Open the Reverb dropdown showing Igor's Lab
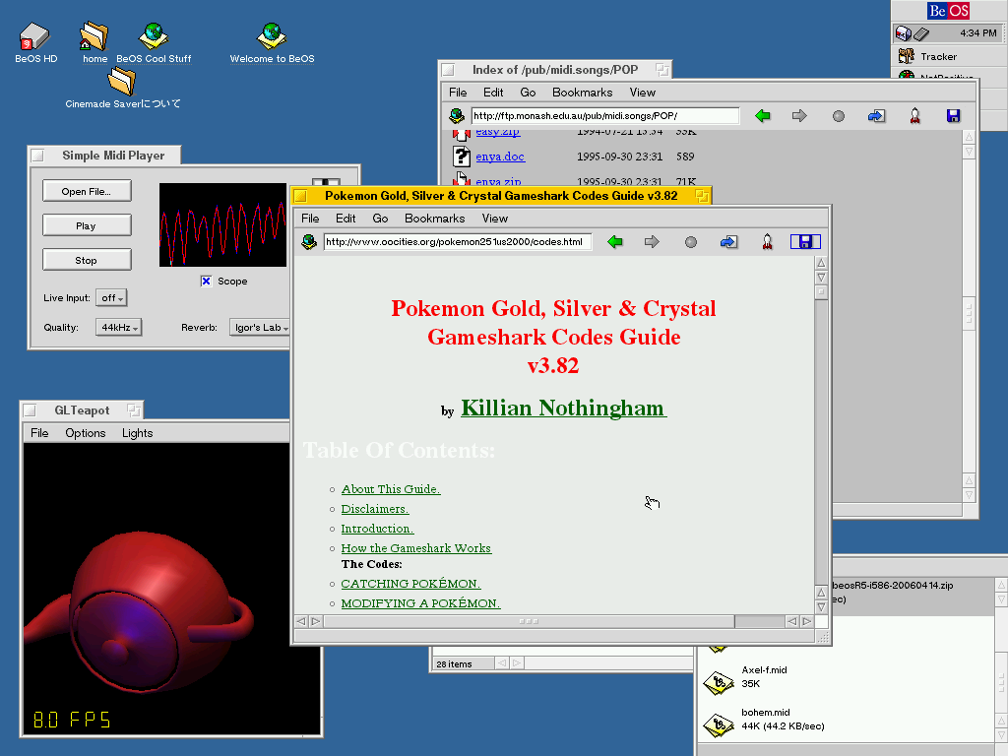 tap(260, 327)
